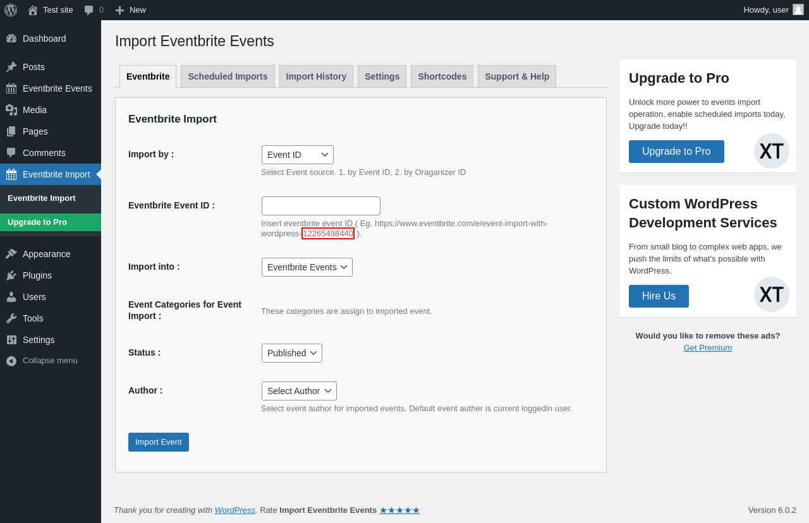Switch to the Eventbrite tab
The image size is (809, 523).
click(148, 76)
